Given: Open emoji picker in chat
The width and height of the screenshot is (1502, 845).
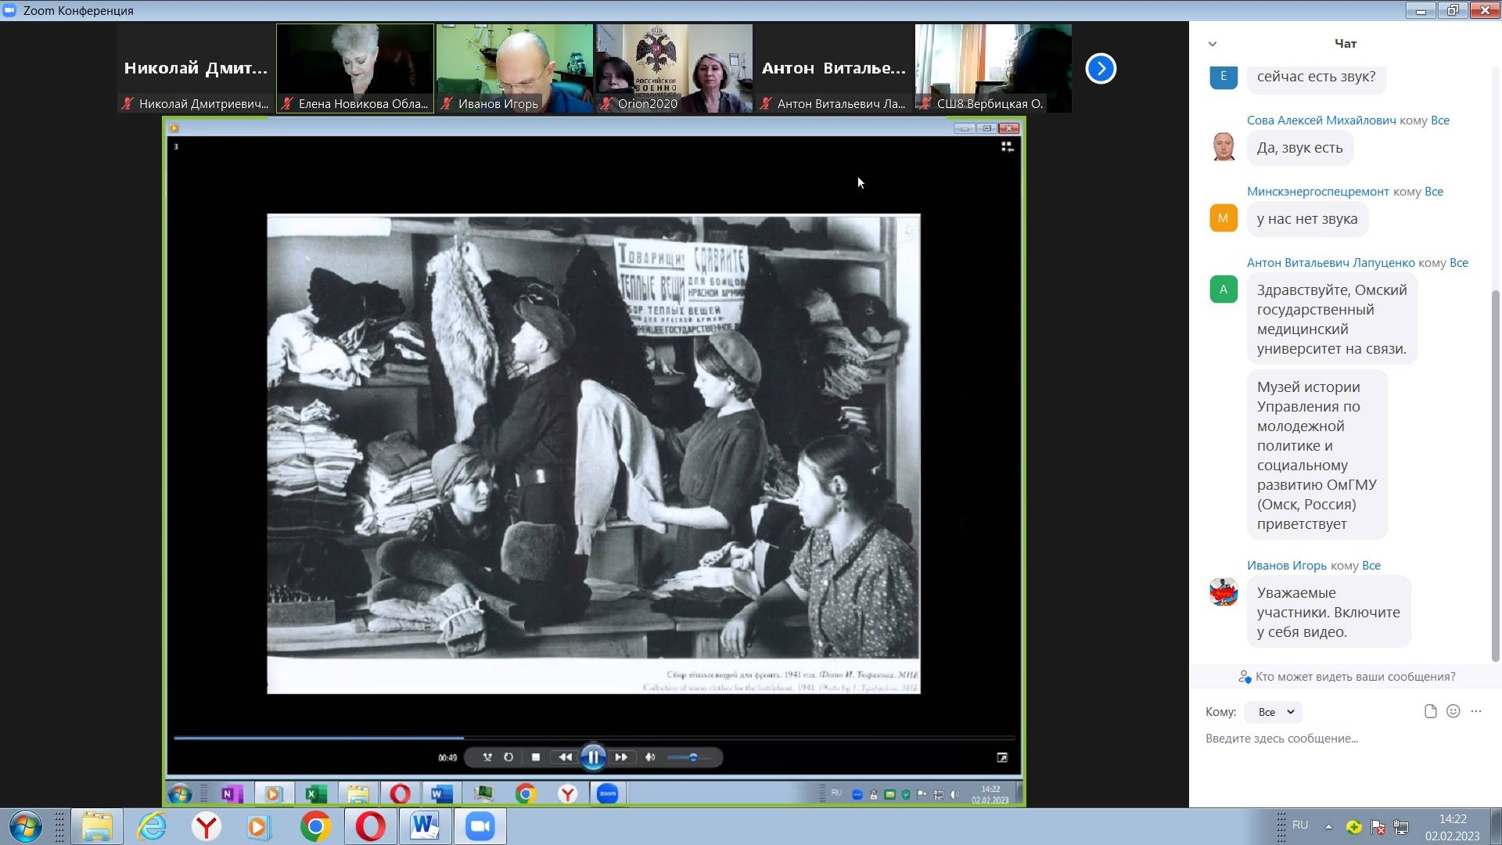Looking at the screenshot, I should tap(1453, 711).
